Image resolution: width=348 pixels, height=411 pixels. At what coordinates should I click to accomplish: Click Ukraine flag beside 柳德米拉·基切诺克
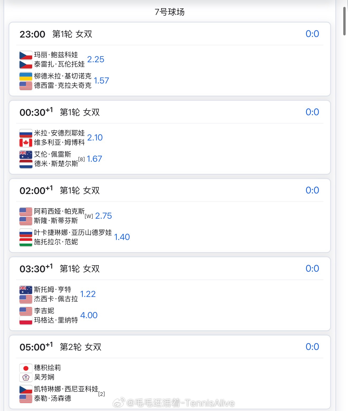click(26, 76)
